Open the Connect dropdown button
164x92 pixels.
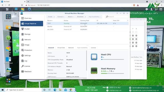coord(61,17)
